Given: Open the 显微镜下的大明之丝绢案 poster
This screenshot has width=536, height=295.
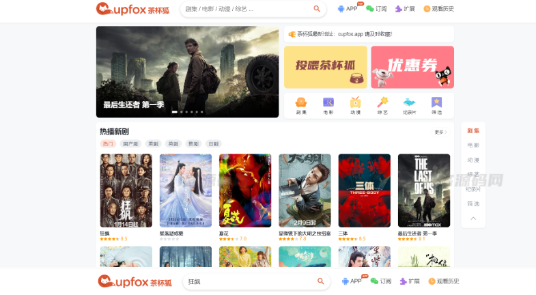Looking at the screenshot, I should click(x=305, y=191).
